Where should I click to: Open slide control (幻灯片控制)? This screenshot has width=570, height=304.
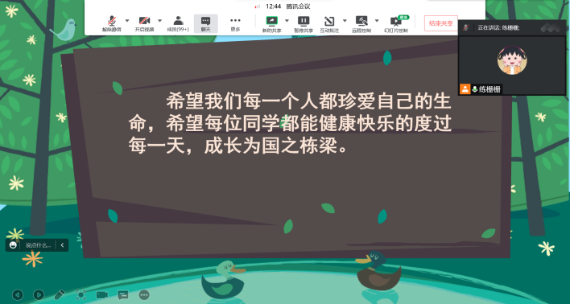click(x=396, y=24)
